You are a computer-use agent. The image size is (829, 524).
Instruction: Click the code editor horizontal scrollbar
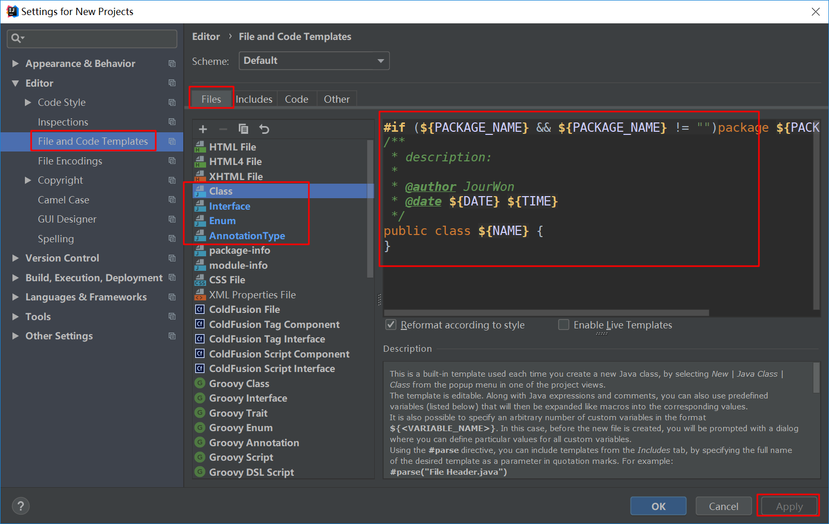point(547,313)
